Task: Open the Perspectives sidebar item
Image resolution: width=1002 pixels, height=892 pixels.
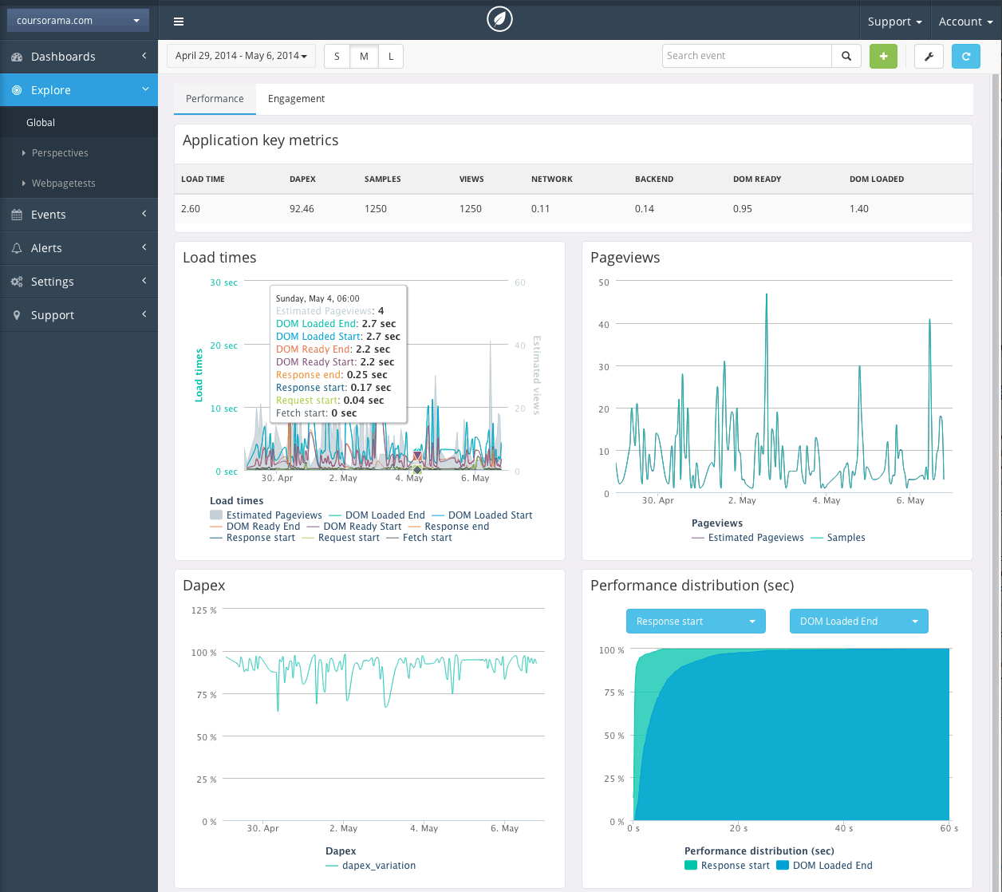Action: (60, 153)
